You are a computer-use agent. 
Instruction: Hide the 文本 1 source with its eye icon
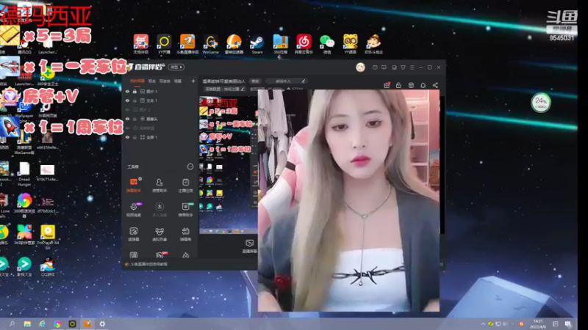tap(127, 100)
